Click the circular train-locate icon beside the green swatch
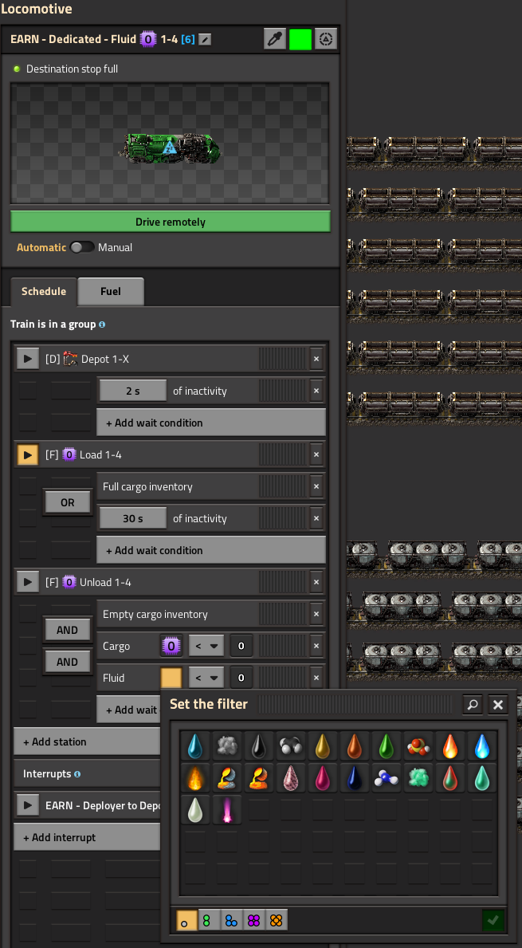The height and width of the screenshot is (948, 522). 326,40
